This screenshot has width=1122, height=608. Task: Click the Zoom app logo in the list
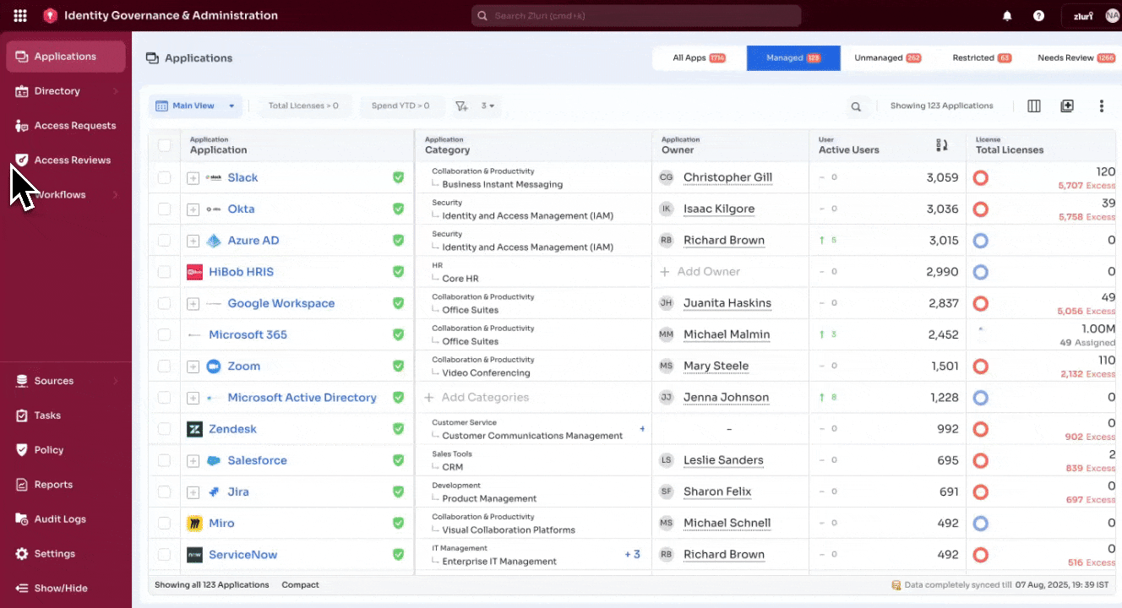tap(213, 366)
